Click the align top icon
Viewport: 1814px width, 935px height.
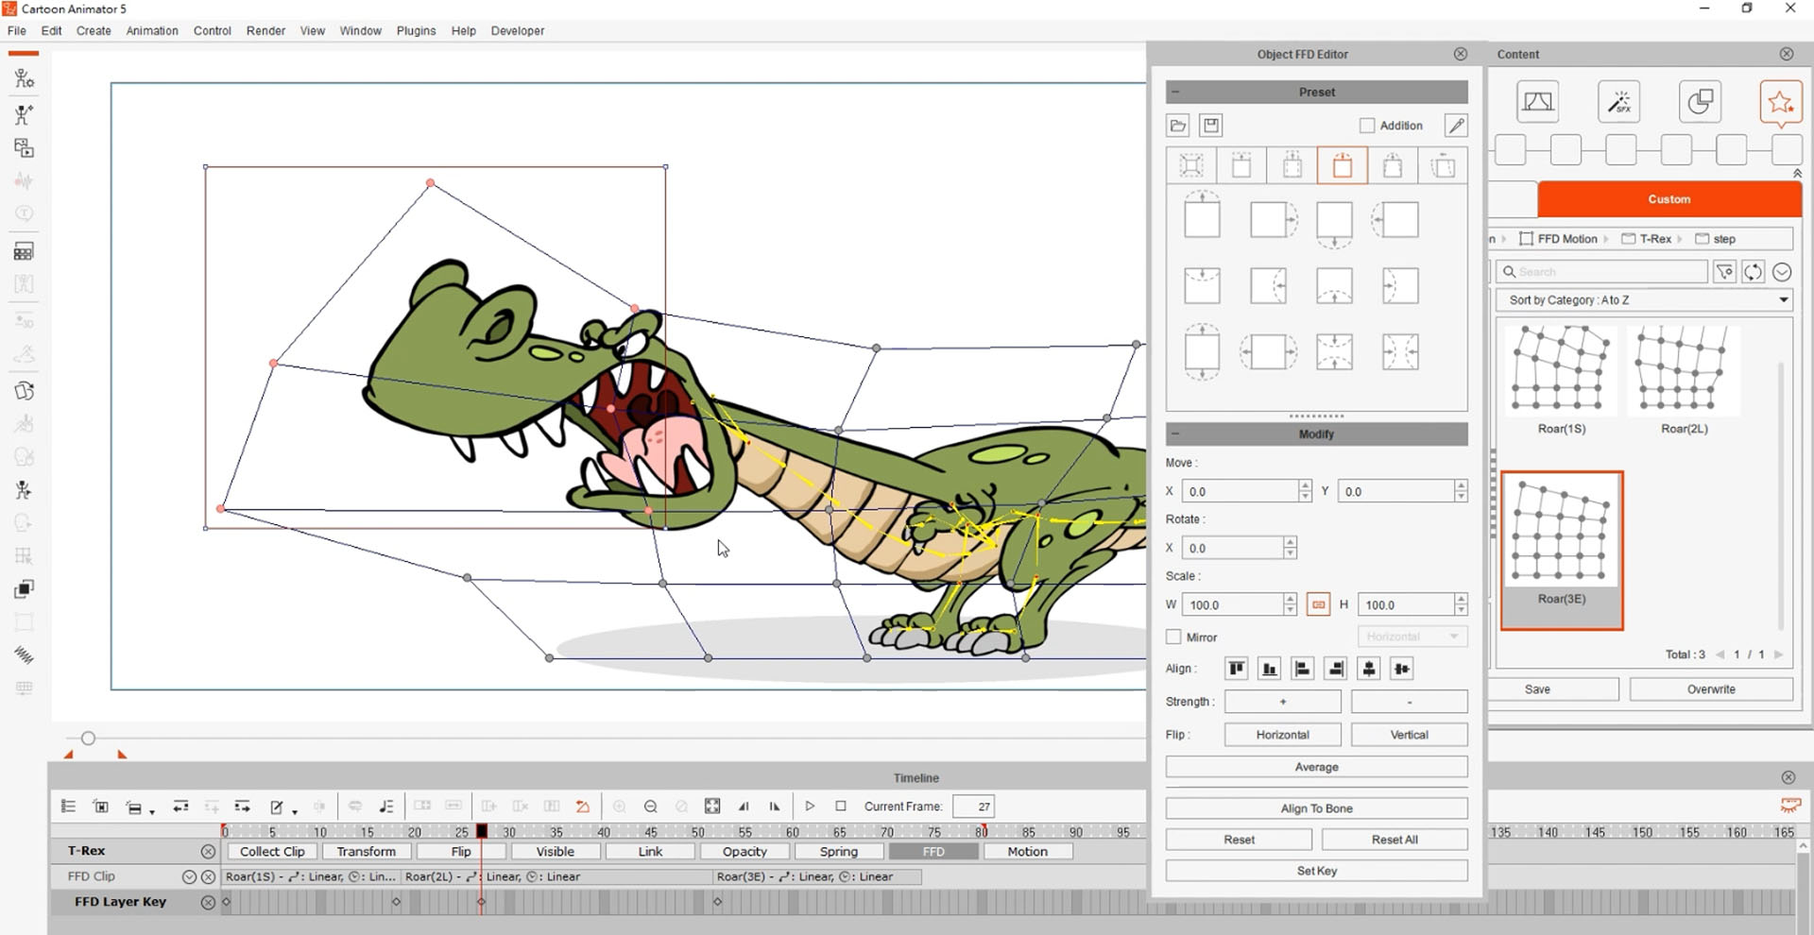click(x=1236, y=669)
